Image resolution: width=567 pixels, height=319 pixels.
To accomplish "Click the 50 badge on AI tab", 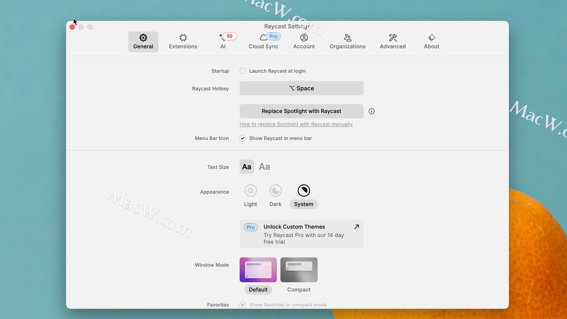I will (229, 36).
